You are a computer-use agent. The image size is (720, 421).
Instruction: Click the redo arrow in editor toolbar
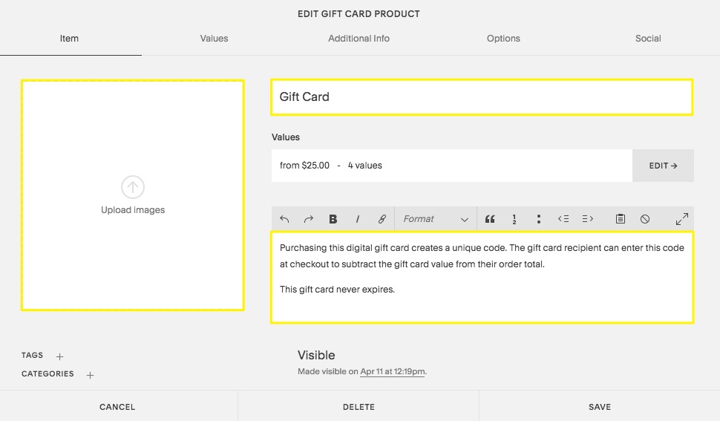click(x=309, y=219)
